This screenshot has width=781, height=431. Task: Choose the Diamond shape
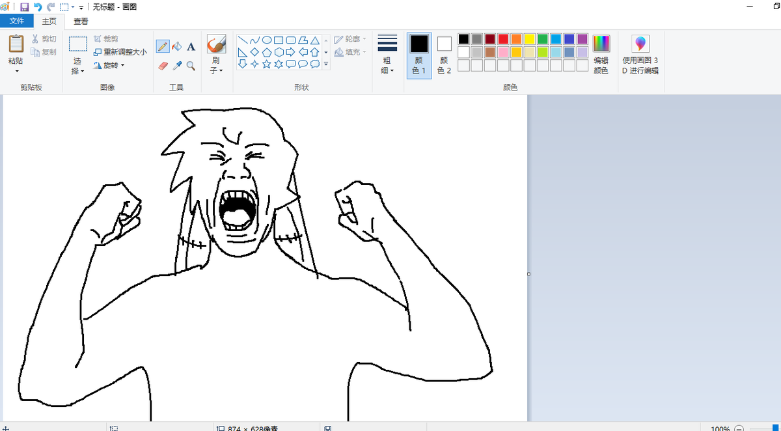254,52
